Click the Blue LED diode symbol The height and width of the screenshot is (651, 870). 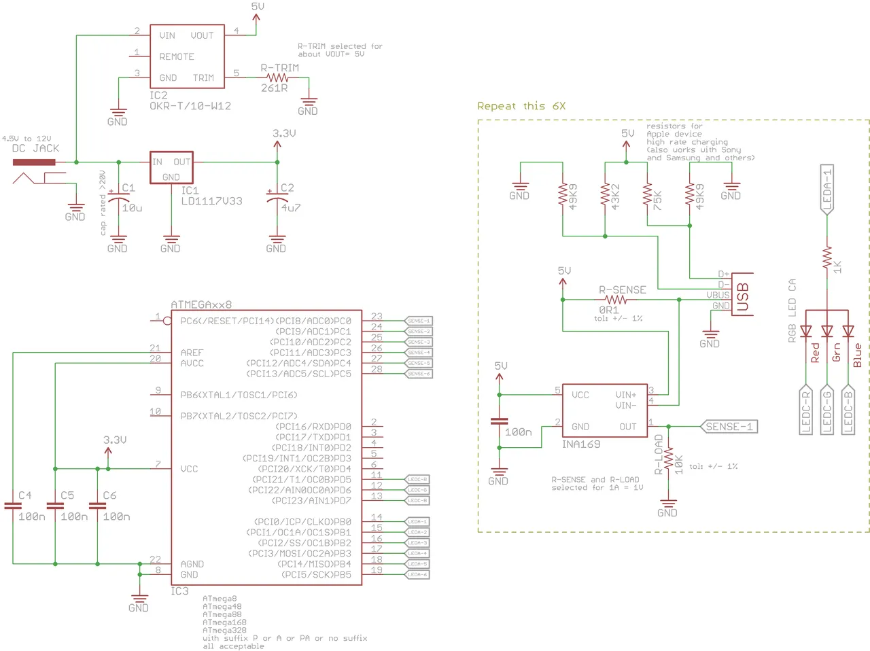click(x=848, y=332)
